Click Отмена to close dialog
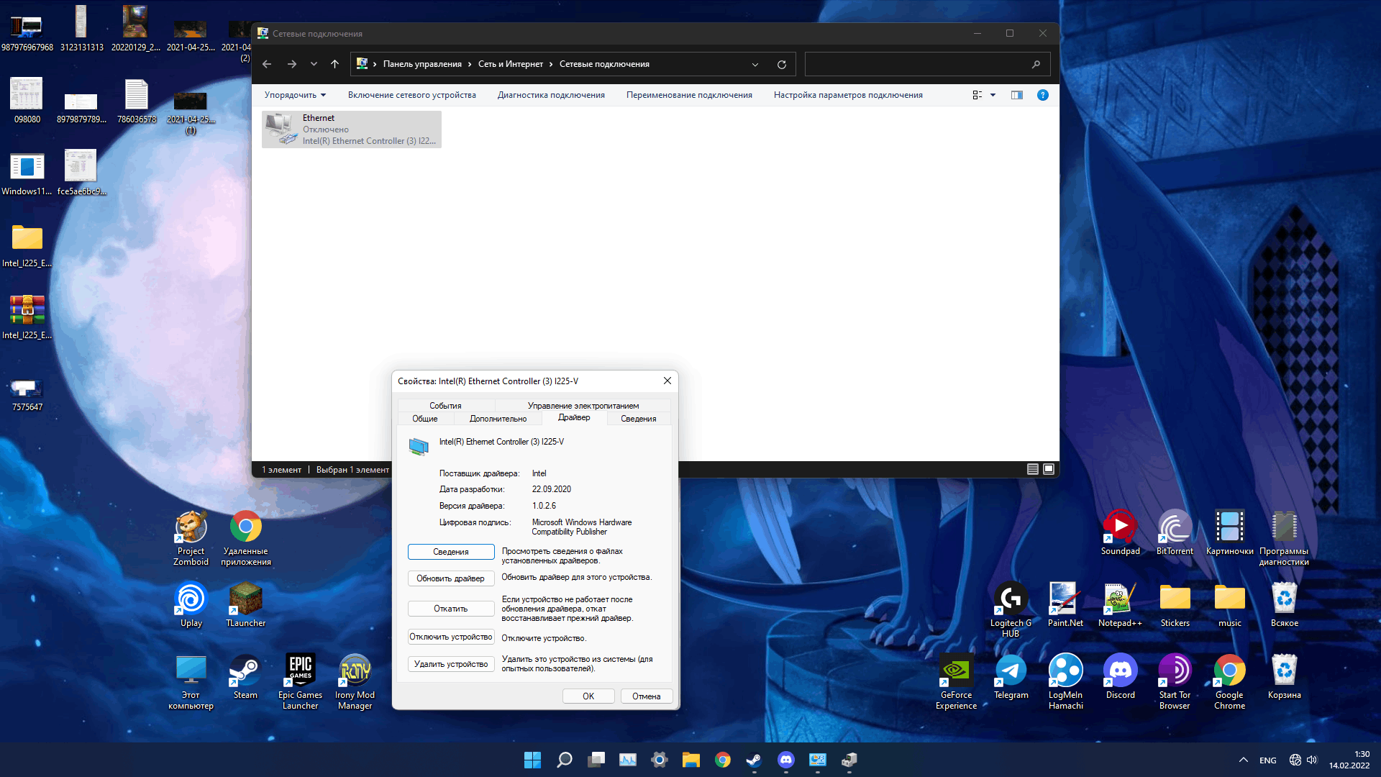Screen dimensions: 1381x777 [x=646, y=696]
